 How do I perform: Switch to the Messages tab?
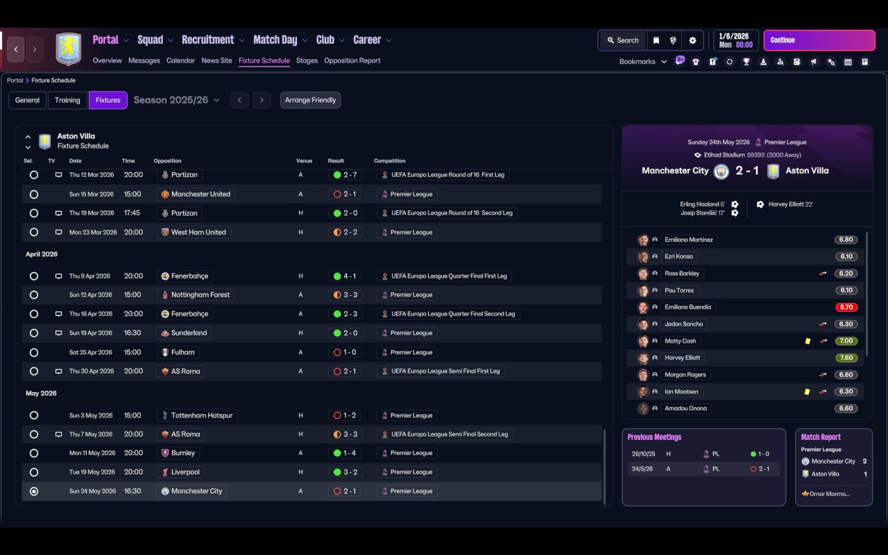point(144,60)
